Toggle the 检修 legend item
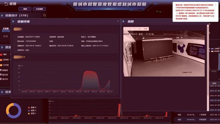The image size is (220, 124). coord(32,110)
